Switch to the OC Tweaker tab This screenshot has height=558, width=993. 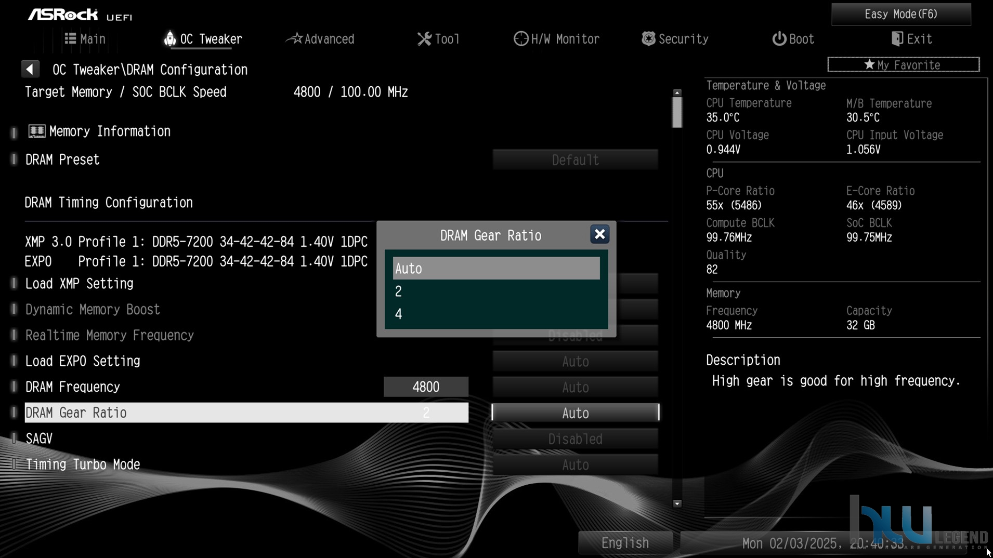click(203, 39)
